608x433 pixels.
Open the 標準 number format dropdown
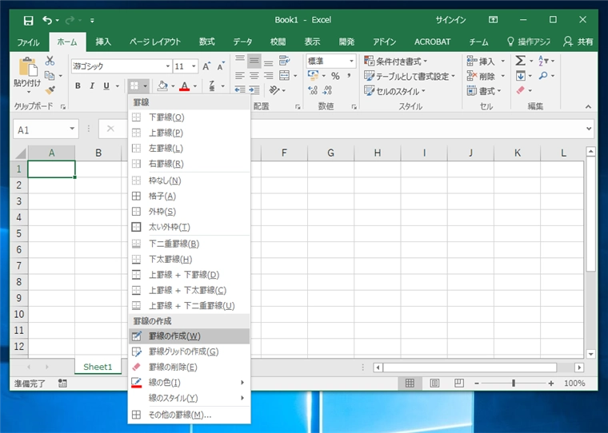(351, 61)
